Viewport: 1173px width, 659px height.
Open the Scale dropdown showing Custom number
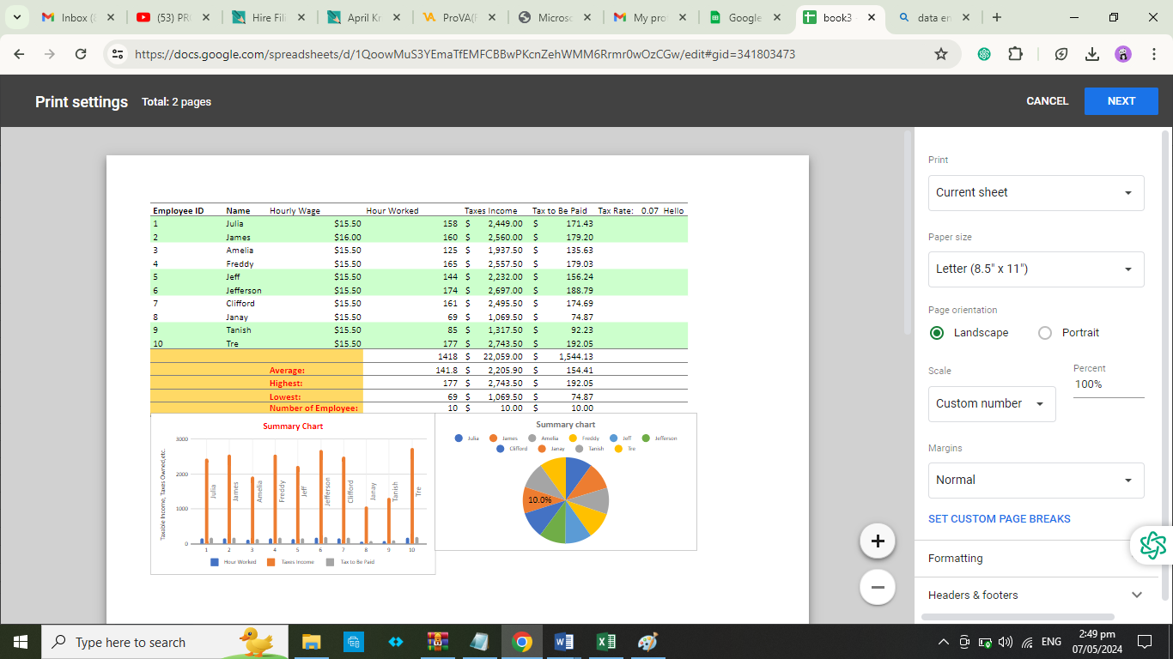(x=992, y=404)
